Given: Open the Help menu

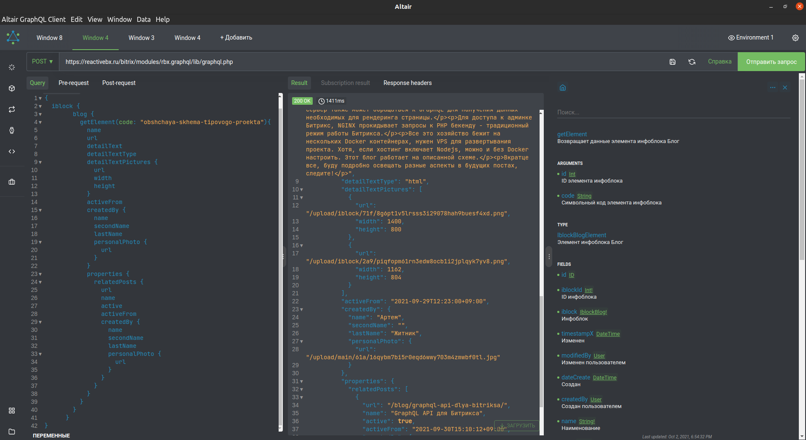Looking at the screenshot, I should click(x=162, y=19).
